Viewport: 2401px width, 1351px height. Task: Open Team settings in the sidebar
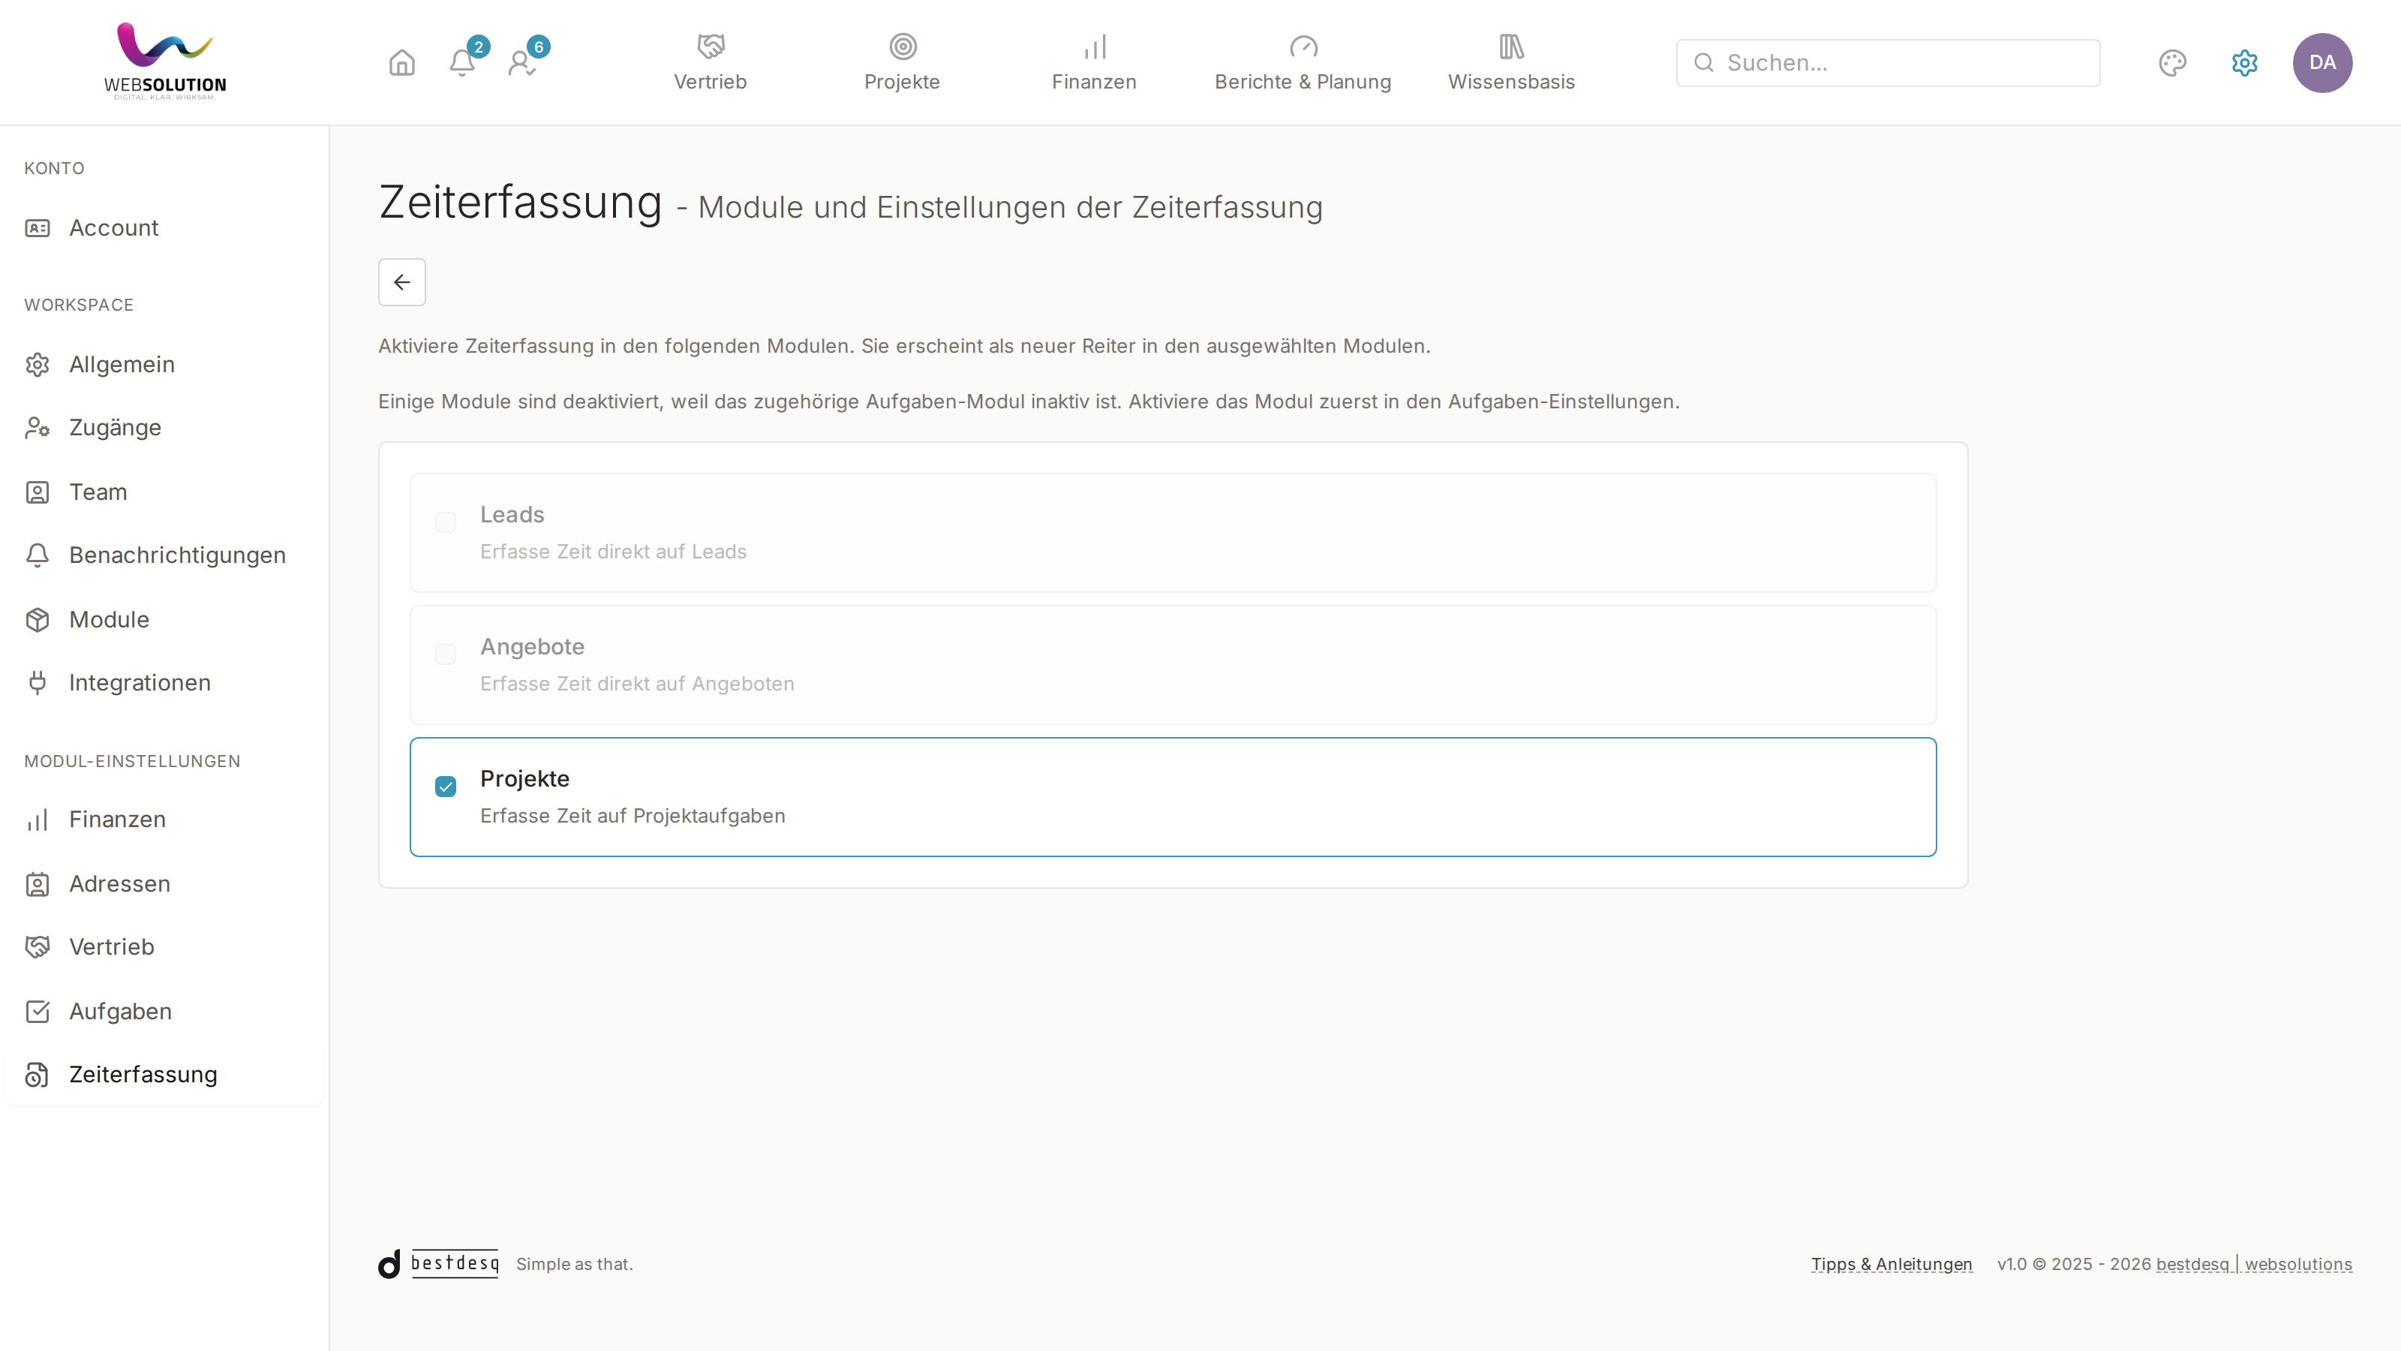[164, 492]
